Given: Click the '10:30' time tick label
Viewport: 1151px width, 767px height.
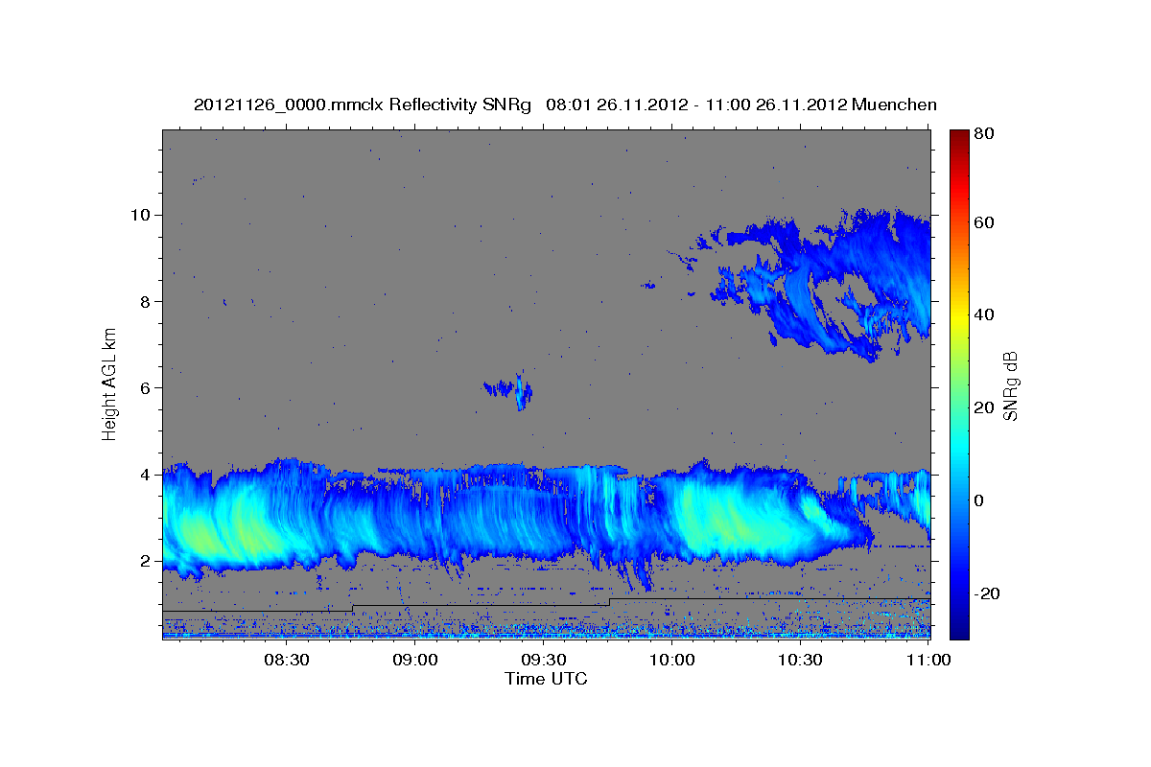Looking at the screenshot, I should 800,660.
